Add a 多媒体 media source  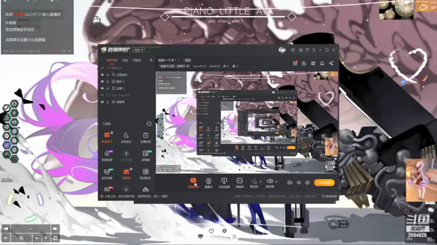click(239, 183)
